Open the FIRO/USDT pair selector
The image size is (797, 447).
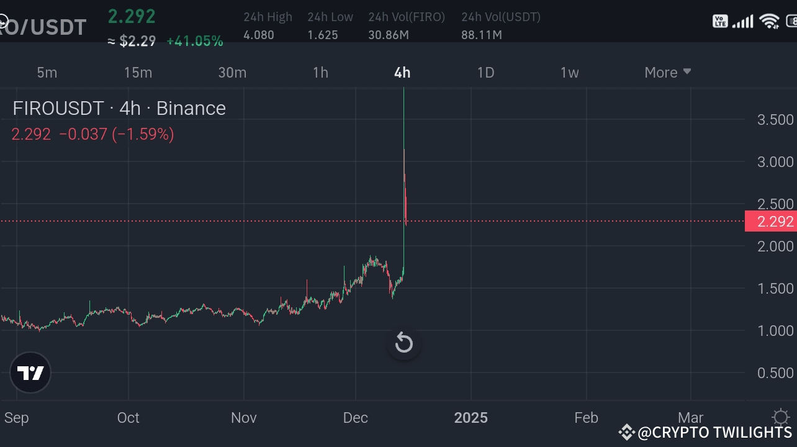(43, 27)
